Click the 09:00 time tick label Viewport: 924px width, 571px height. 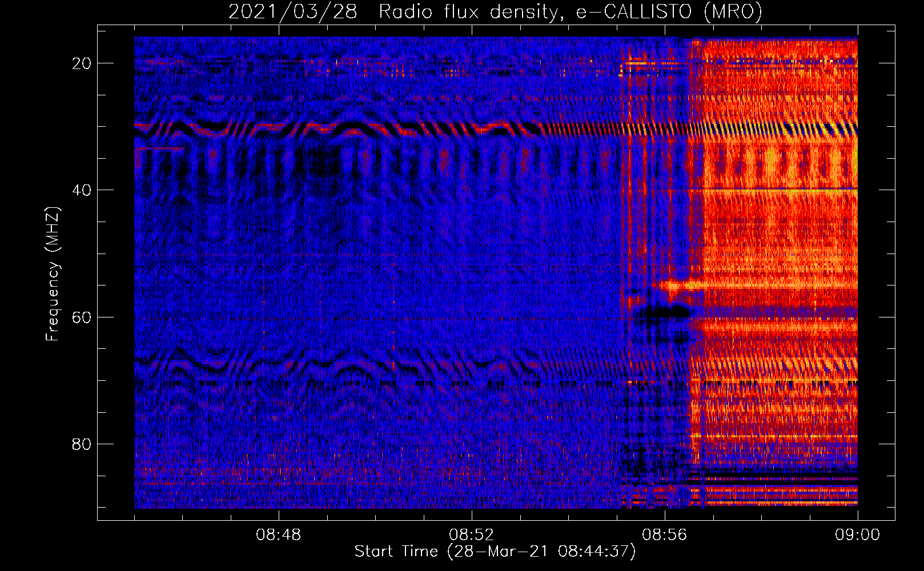858,535
